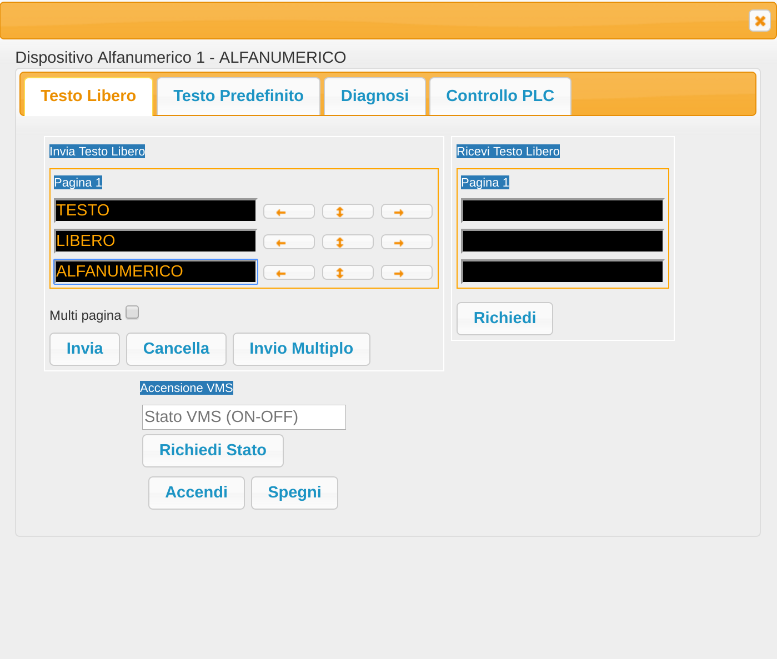Click second received text line in Ricevi panel
The height and width of the screenshot is (659, 777).
coord(563,241)
